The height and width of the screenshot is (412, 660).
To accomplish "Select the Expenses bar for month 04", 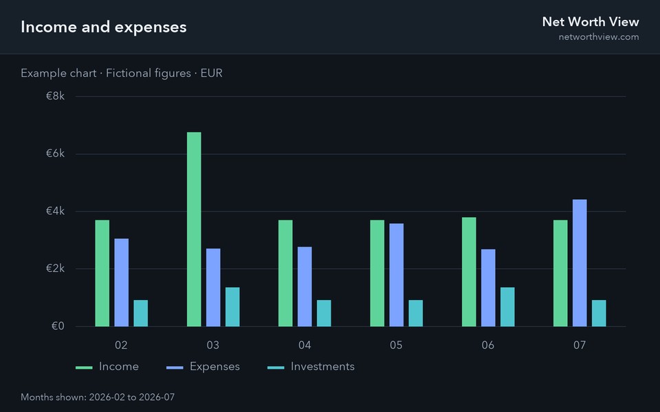I will pyautogui.click(x=305, y=287).
